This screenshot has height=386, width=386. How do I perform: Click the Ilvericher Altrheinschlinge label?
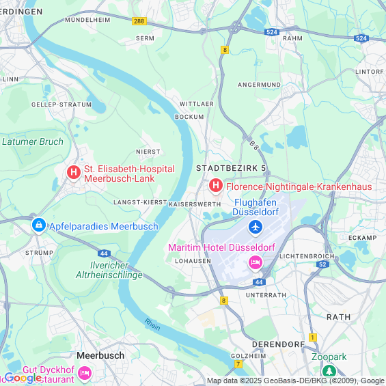(109, 270)
